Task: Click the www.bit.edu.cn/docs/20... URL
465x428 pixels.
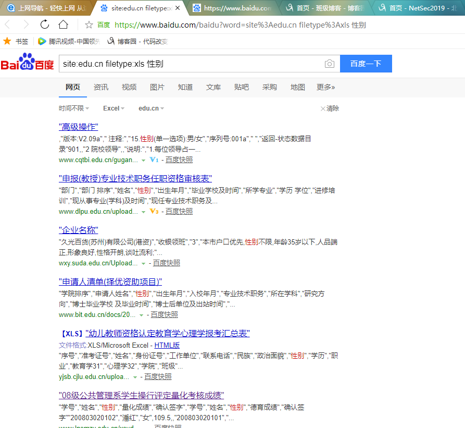Action: 97,315
